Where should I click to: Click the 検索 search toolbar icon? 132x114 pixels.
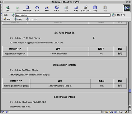[47, 8]
